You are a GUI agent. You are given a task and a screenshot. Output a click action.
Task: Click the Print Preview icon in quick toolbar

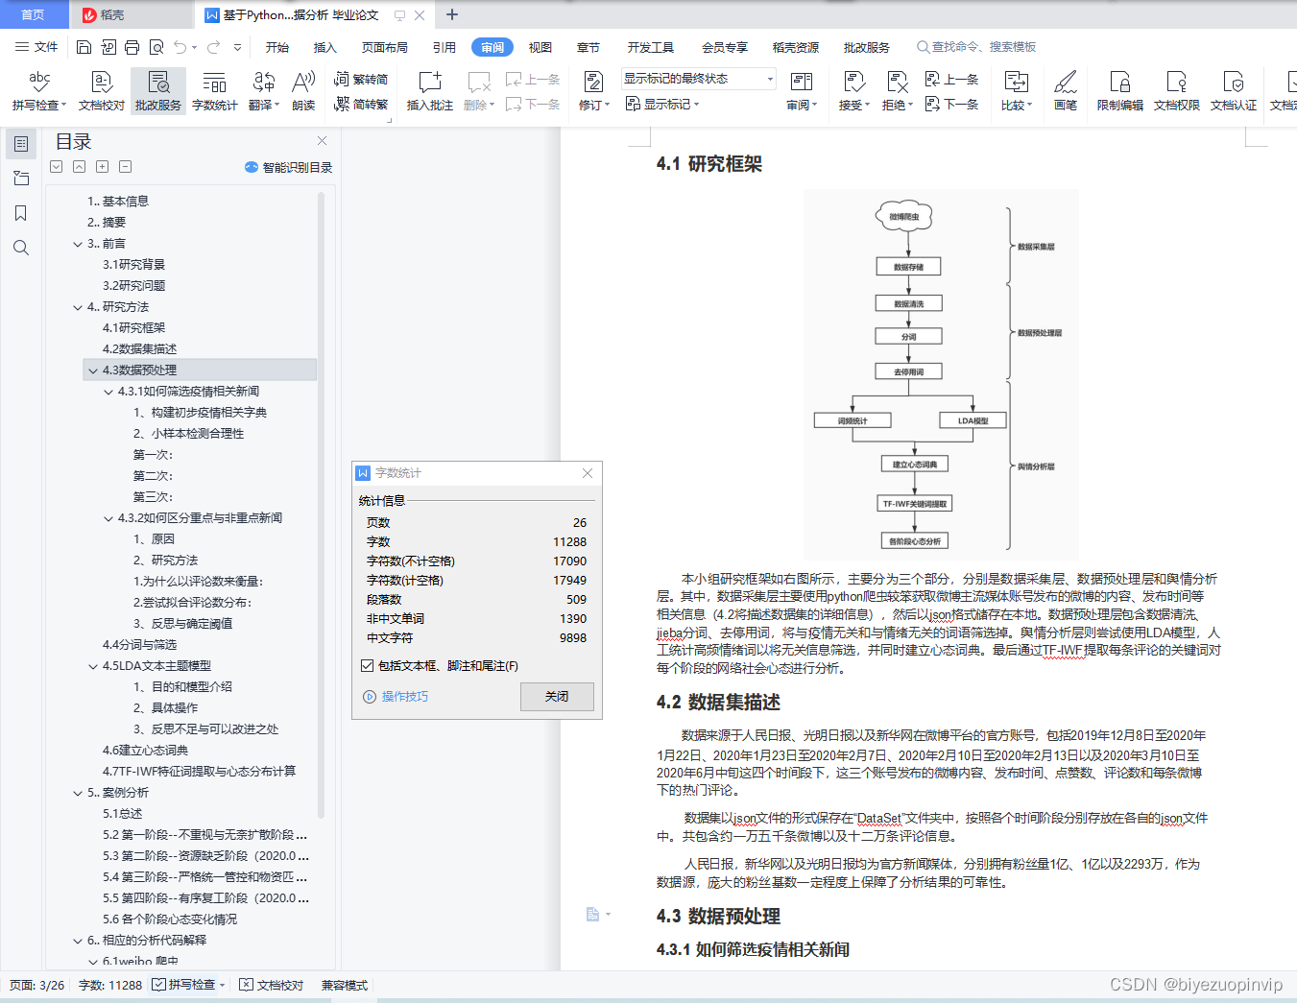pyautogui.click(x=156, y=47)
